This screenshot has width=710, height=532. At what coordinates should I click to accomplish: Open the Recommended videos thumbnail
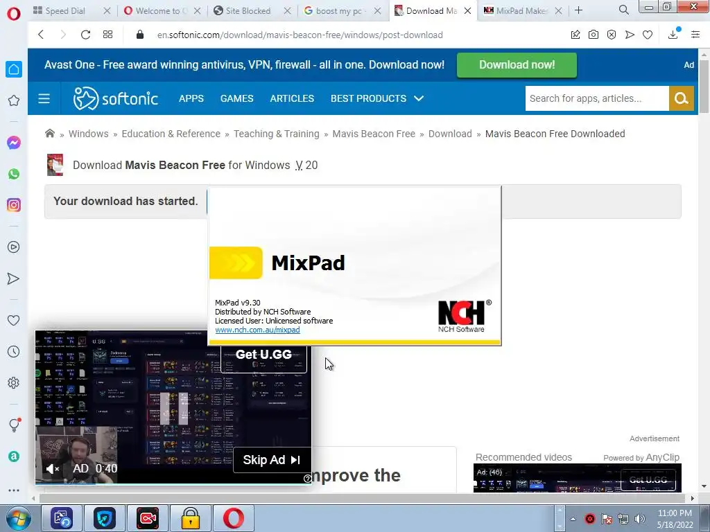[x=578, y=478]
